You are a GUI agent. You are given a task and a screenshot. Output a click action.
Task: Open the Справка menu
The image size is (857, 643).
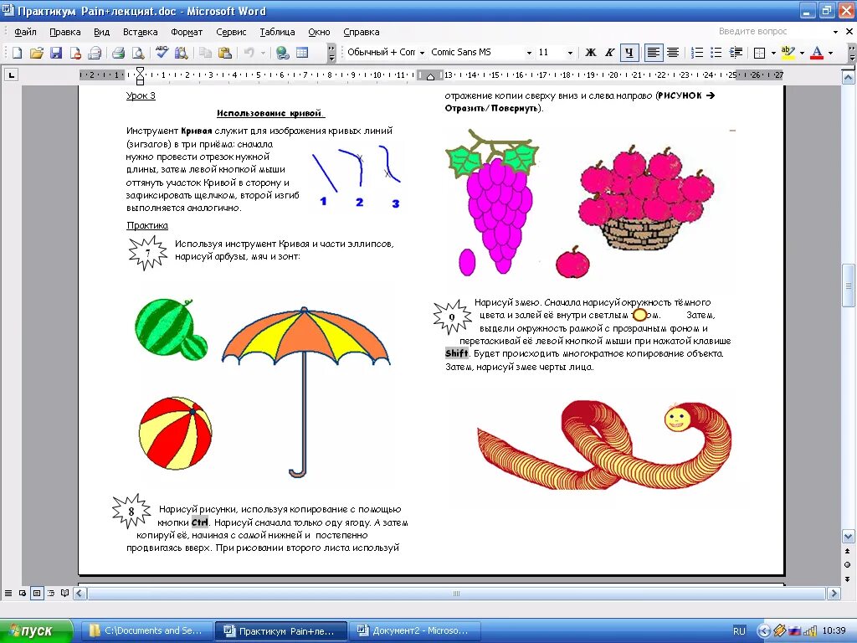(x=362, y=32)
